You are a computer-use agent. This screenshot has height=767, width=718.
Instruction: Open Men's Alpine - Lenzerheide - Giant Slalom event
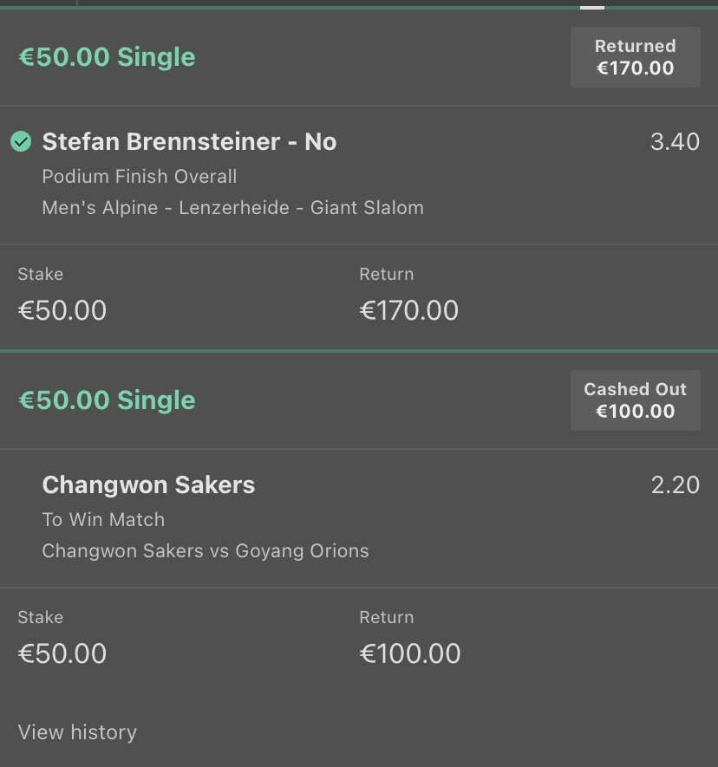click(x=232, y=208)
